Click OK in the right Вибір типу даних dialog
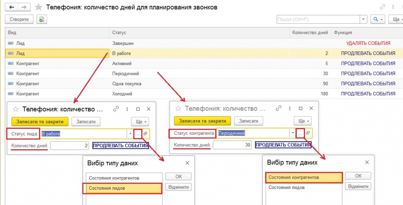Image resolution: width=403 pixels, height=205 pixels. tap(358, 176)
